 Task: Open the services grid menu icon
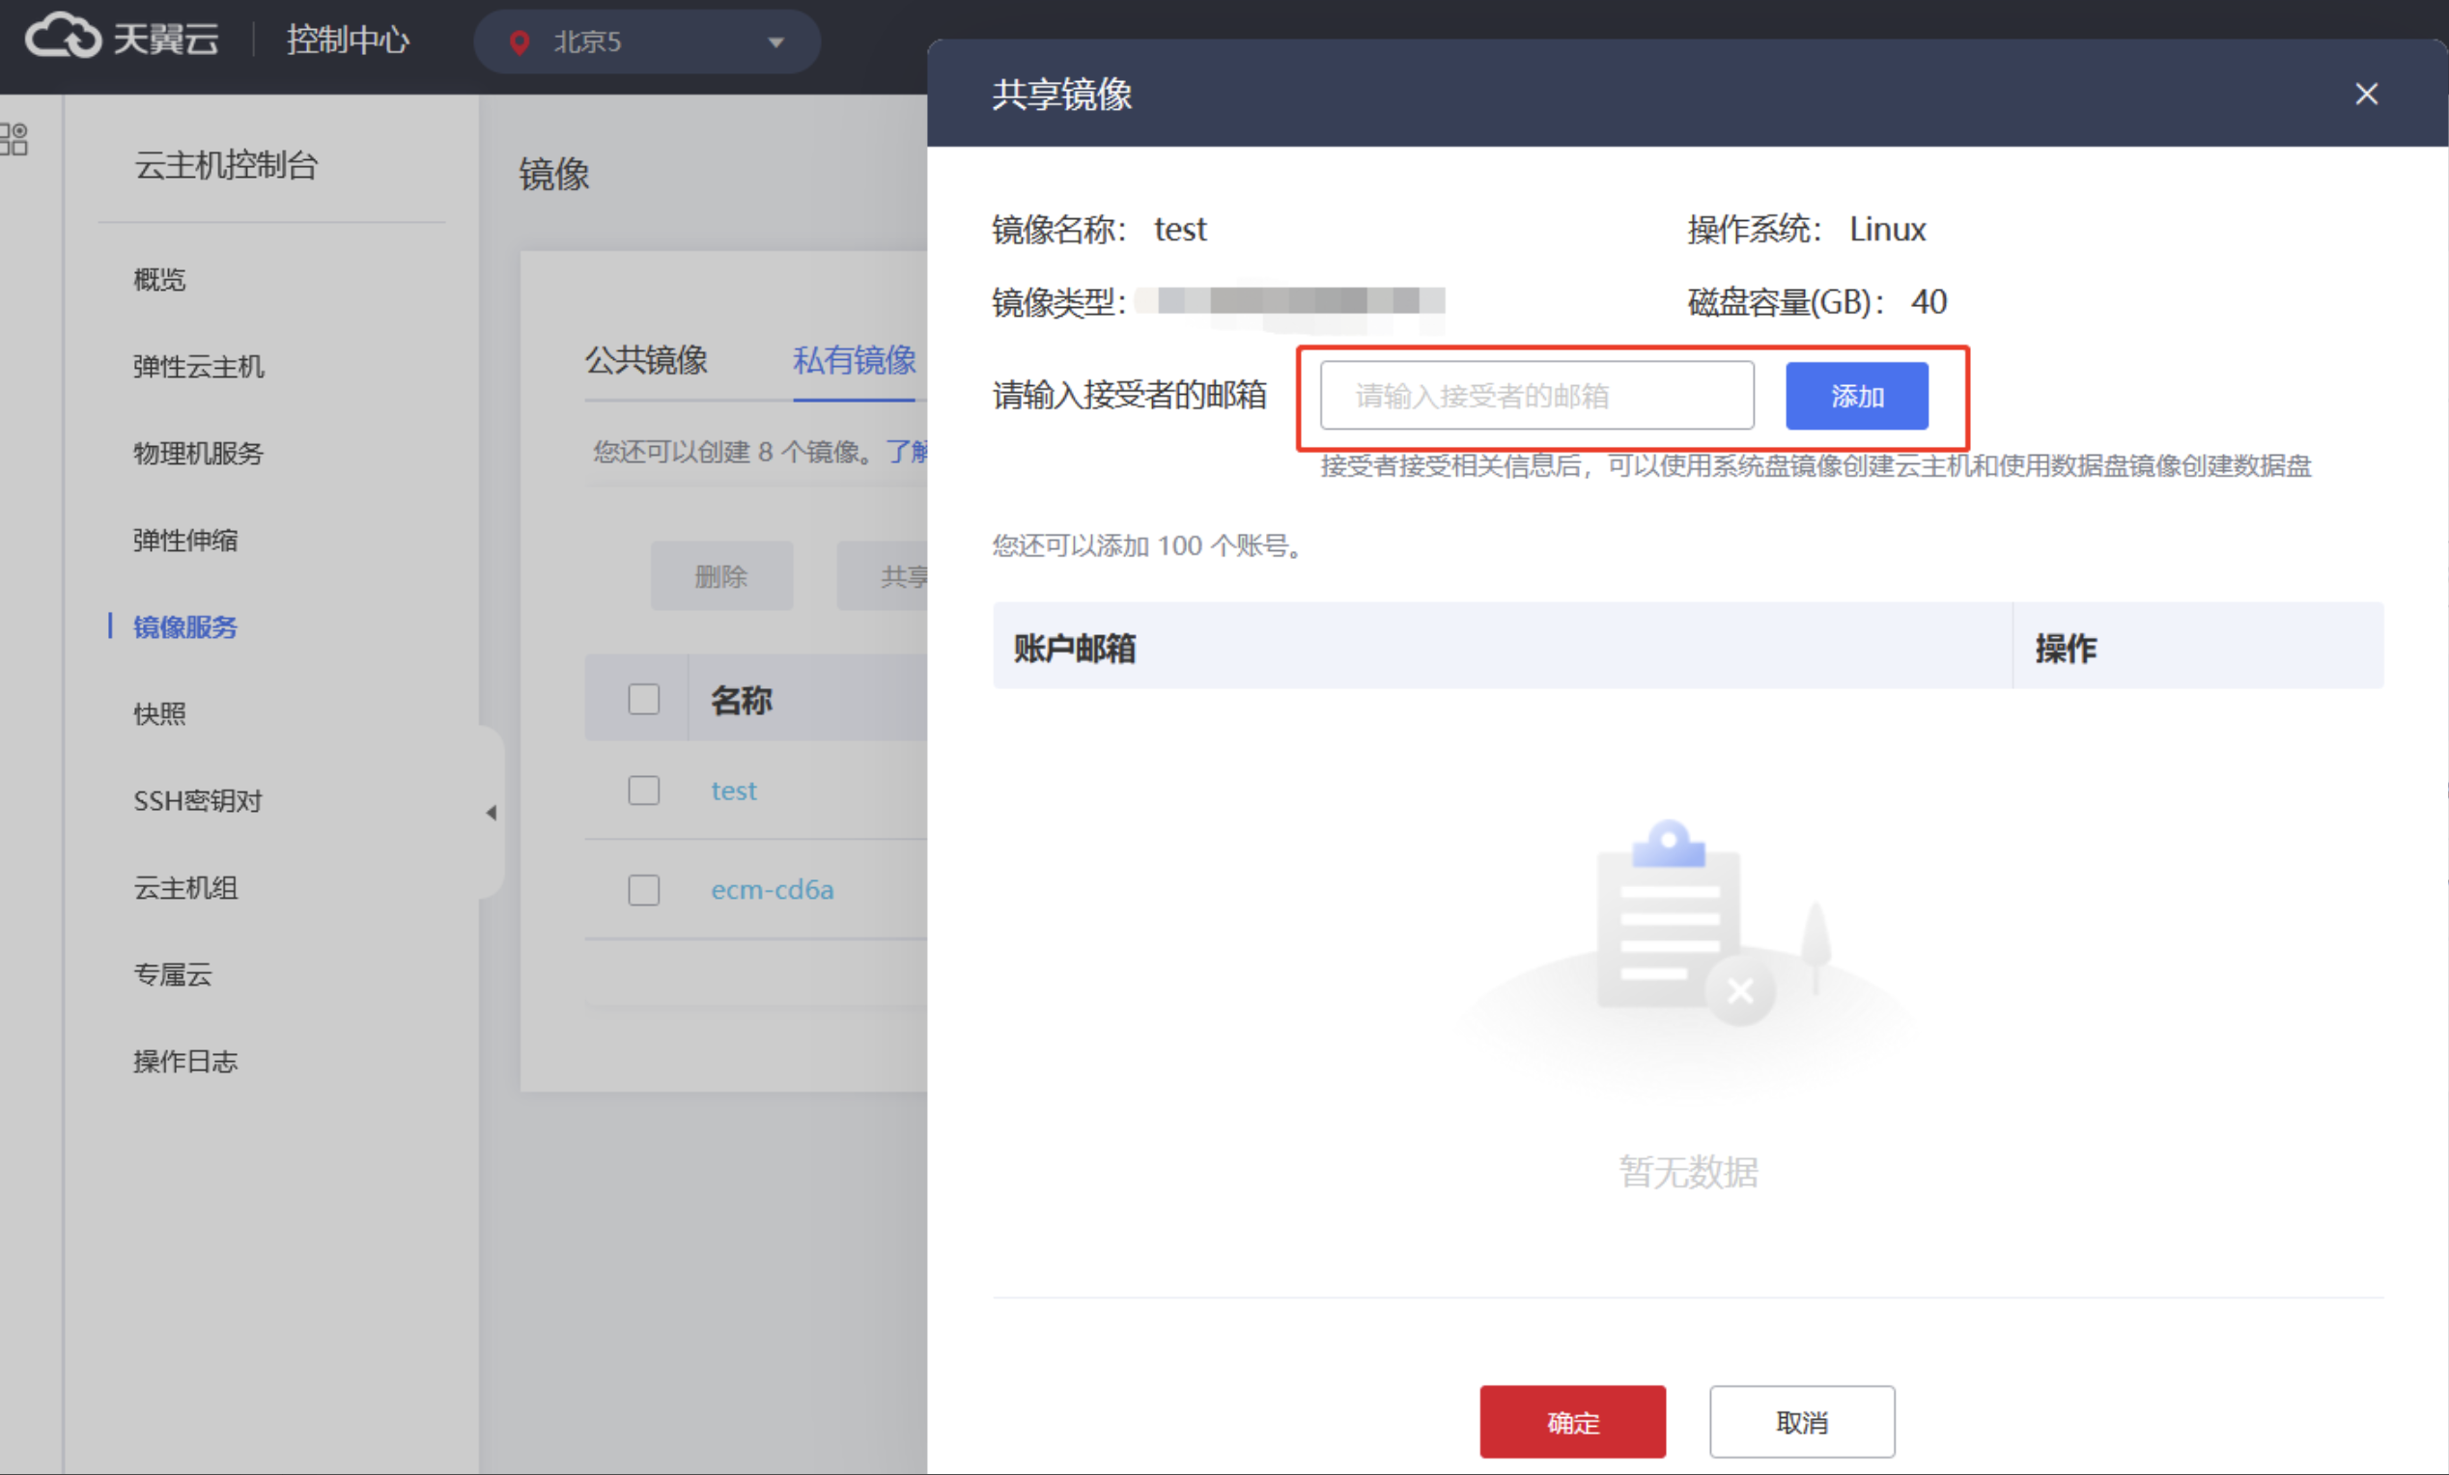(x=14, y=139)
